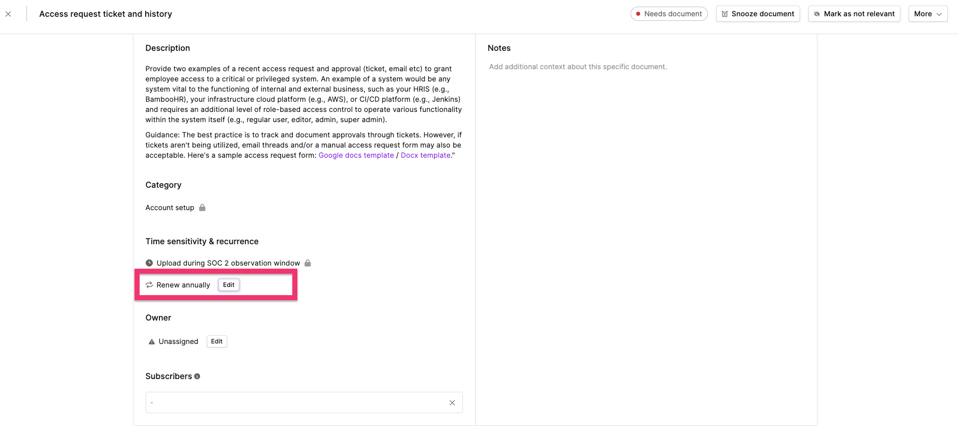Click lock icon next to Account setup
The height and width of the screenshot is (433, 958).
tap(202, 208)
